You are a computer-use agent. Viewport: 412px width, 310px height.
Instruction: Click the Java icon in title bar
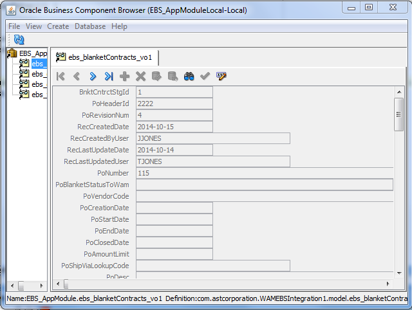[11, 10]
